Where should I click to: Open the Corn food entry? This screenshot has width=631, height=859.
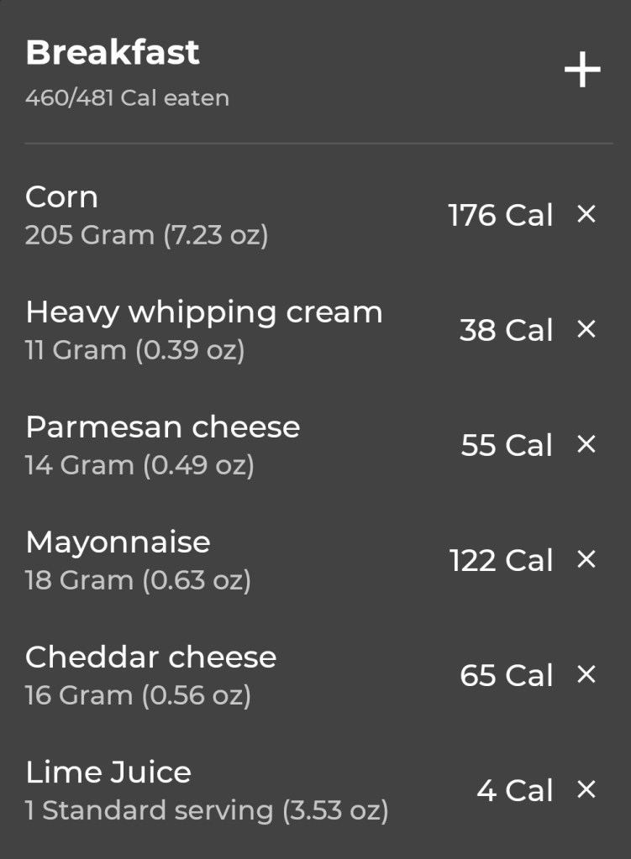[62, 197]
